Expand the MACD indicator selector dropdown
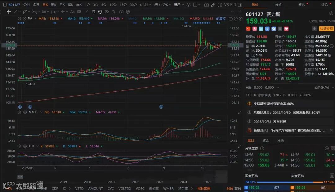The width and height of the screenshot is (335, 192). tap(41, 112)
